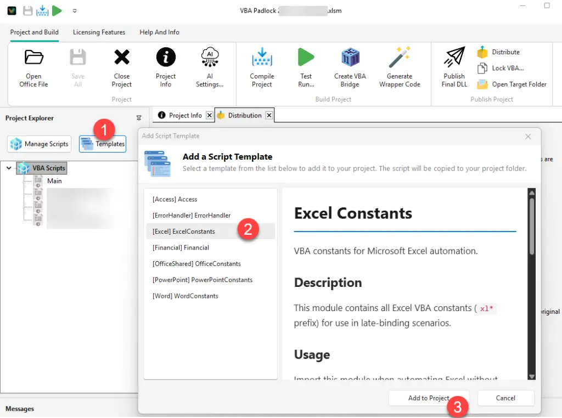The height and width of the screenshot is (418, 562).
Task: Toggle the Project Explorer pin
Action: pyautogui.click(x=139, y=117)
